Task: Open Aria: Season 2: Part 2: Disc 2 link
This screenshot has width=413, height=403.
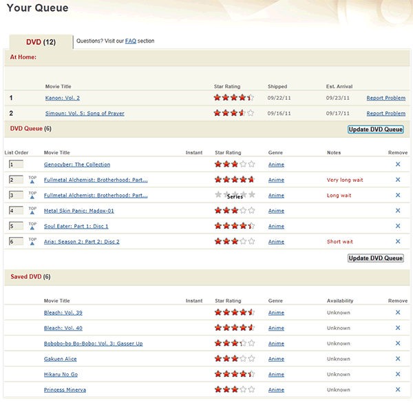Action: [x=81, y=242]
